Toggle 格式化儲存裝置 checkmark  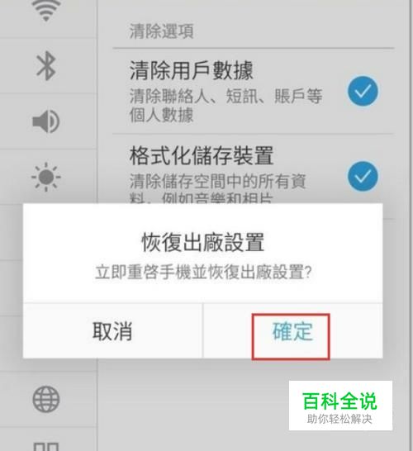click(363, 176)
